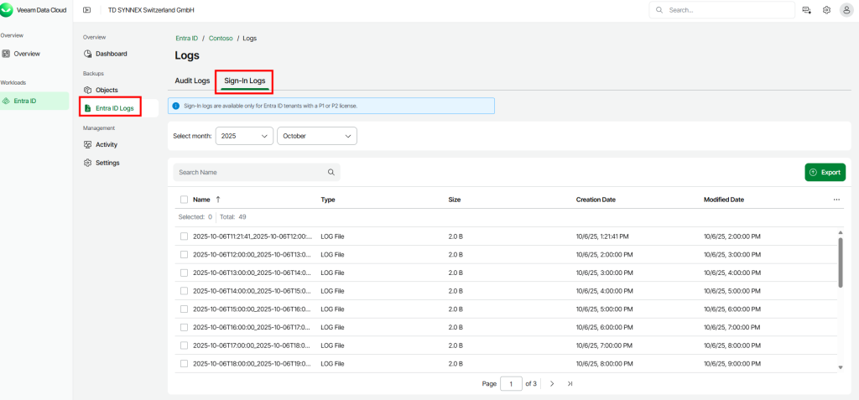The height and width of the screenshot is (400, 859).
Task: Click the magnifier icon in Search Name
Action: coord(331,172)
